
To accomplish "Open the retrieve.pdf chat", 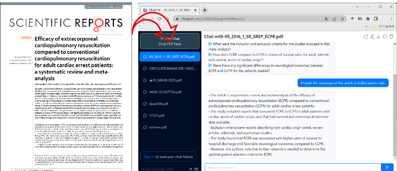I will pos(170,127).
